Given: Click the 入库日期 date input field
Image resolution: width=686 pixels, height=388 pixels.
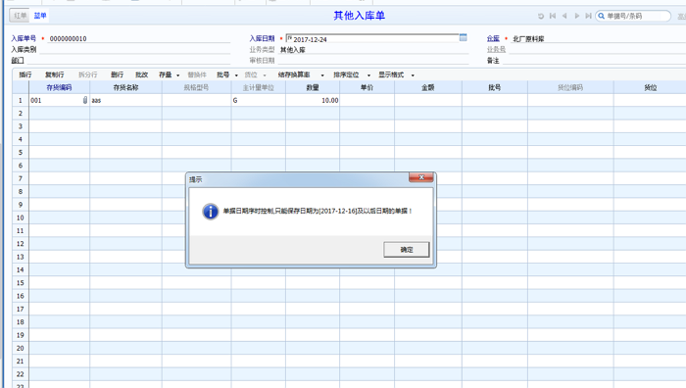Looking at the screenshot, I should 371,38.
